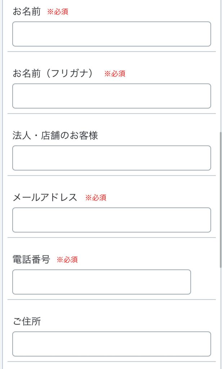Viewport: 222px width, 369px height.
Task: Select the メールアドレス input field
Action: coord(111,220)
